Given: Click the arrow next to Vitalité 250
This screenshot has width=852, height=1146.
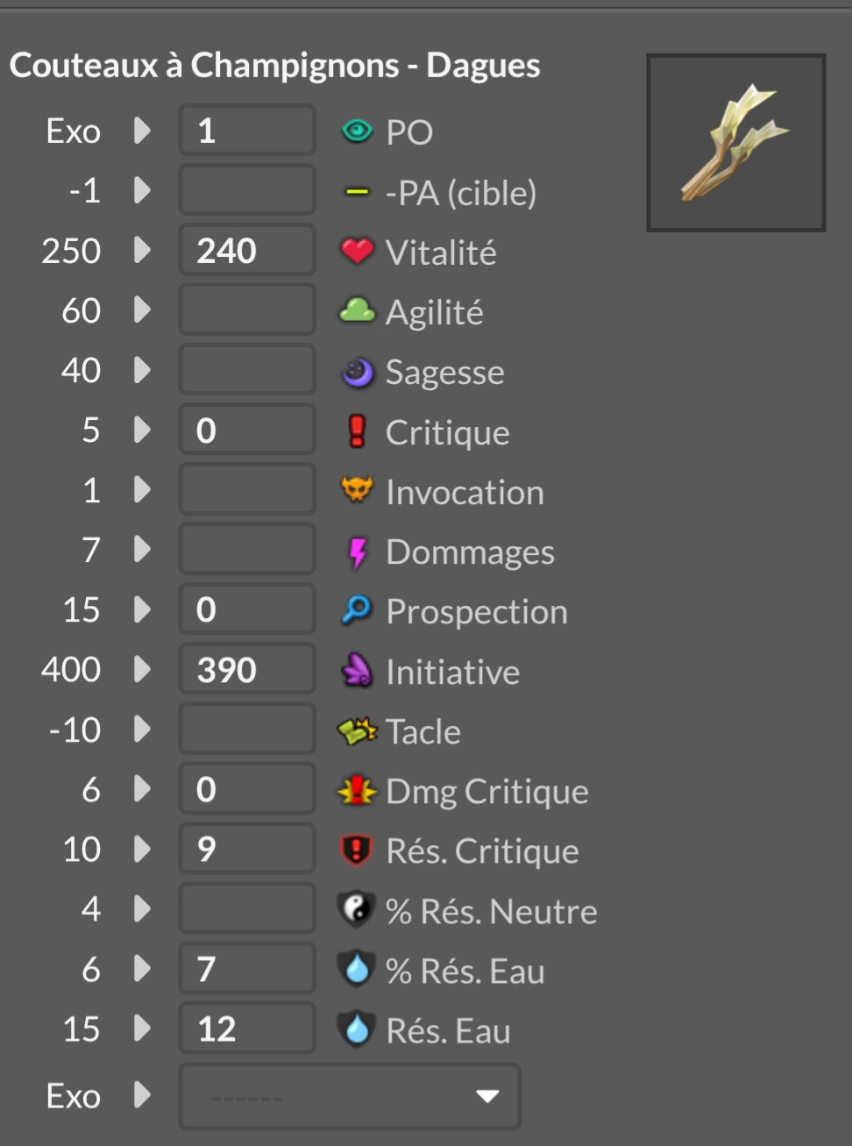Looking at the screenshot, I should (142, 250).
